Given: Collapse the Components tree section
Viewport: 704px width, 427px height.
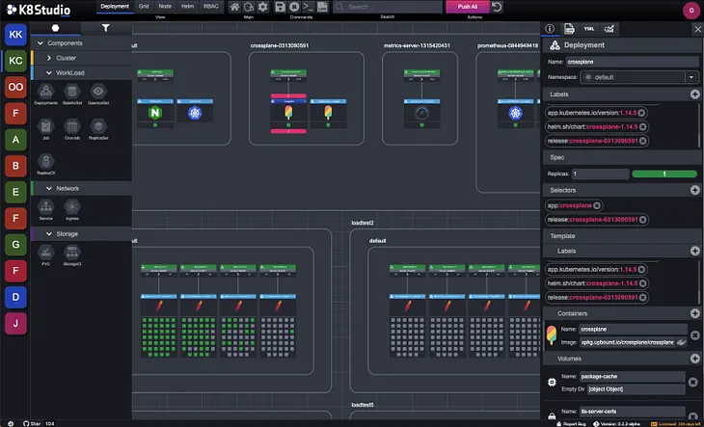Looking at the screenshot, I should (40, 43).
